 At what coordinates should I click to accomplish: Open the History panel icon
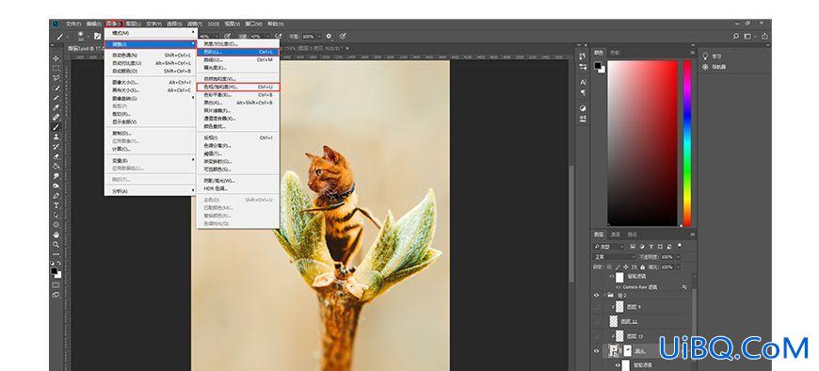click(583, 56)
